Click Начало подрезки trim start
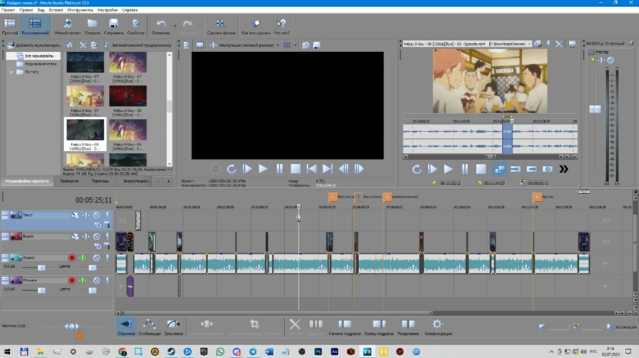The image size is (639, 358). coord(345,327)
